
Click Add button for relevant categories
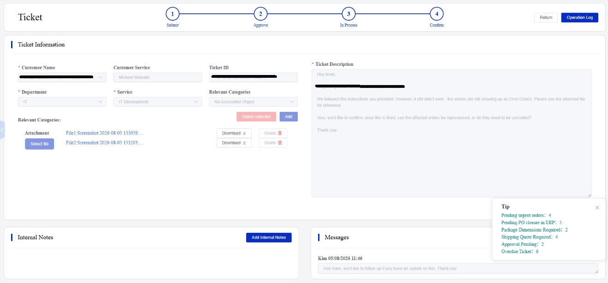(x=289, y=117)
